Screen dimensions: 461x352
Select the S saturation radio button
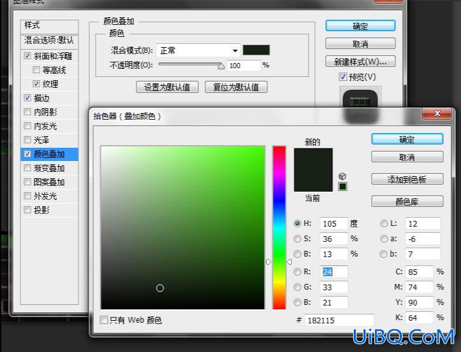pos(297,239)
